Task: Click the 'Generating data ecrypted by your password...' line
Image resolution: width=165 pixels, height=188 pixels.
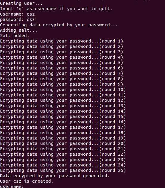Action: (59, 25)
